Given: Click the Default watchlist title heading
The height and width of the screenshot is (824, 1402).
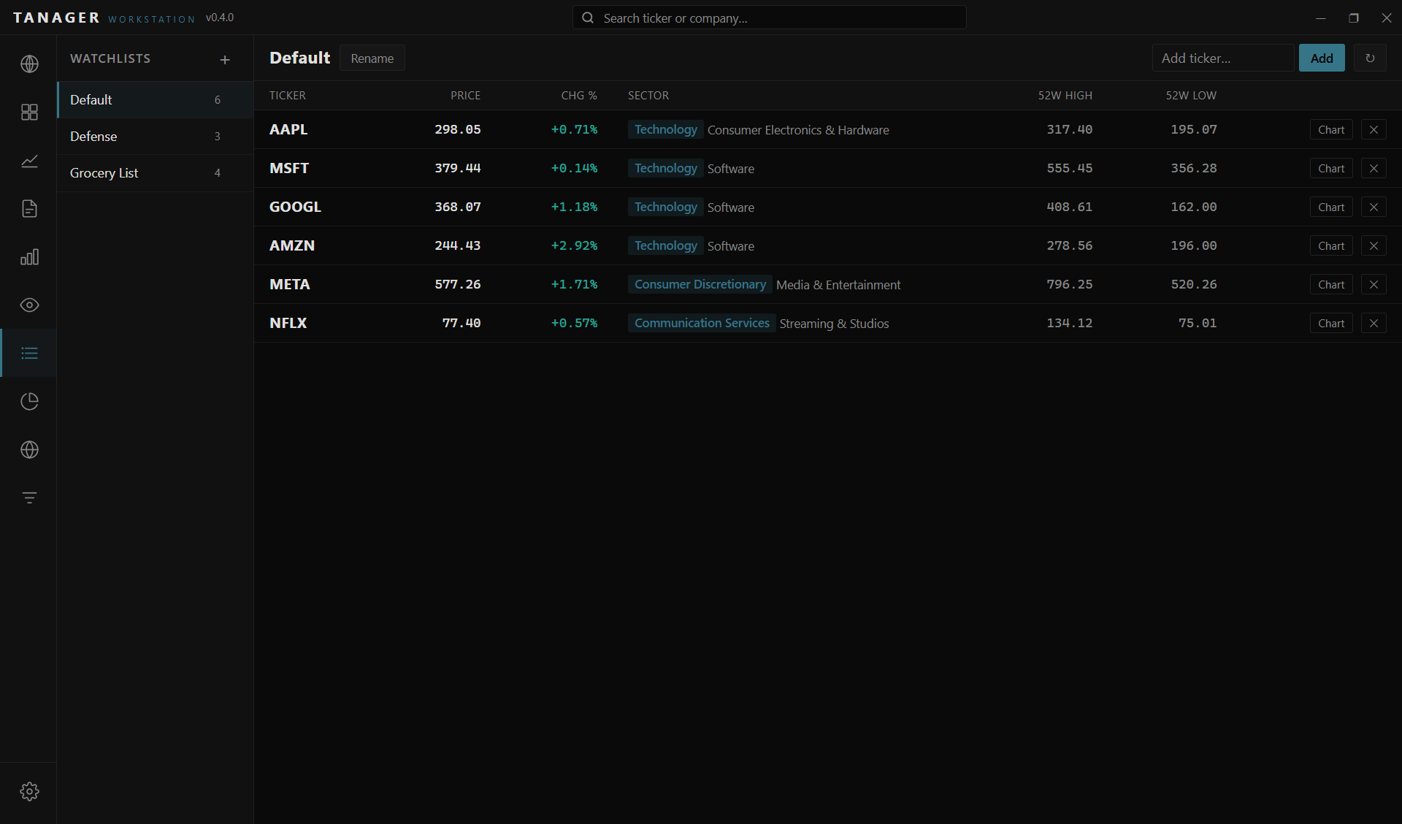Looking at the screenshot, I should click(x=299, y=58).
